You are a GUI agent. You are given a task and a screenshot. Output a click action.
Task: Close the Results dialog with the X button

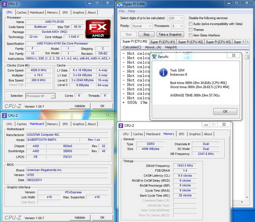[x=234, y=56]
